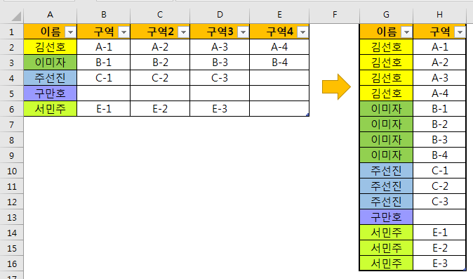Screen dimensions: 473x279
Task: Select cell G14 containing 서민주
Action: pos(386,233)
